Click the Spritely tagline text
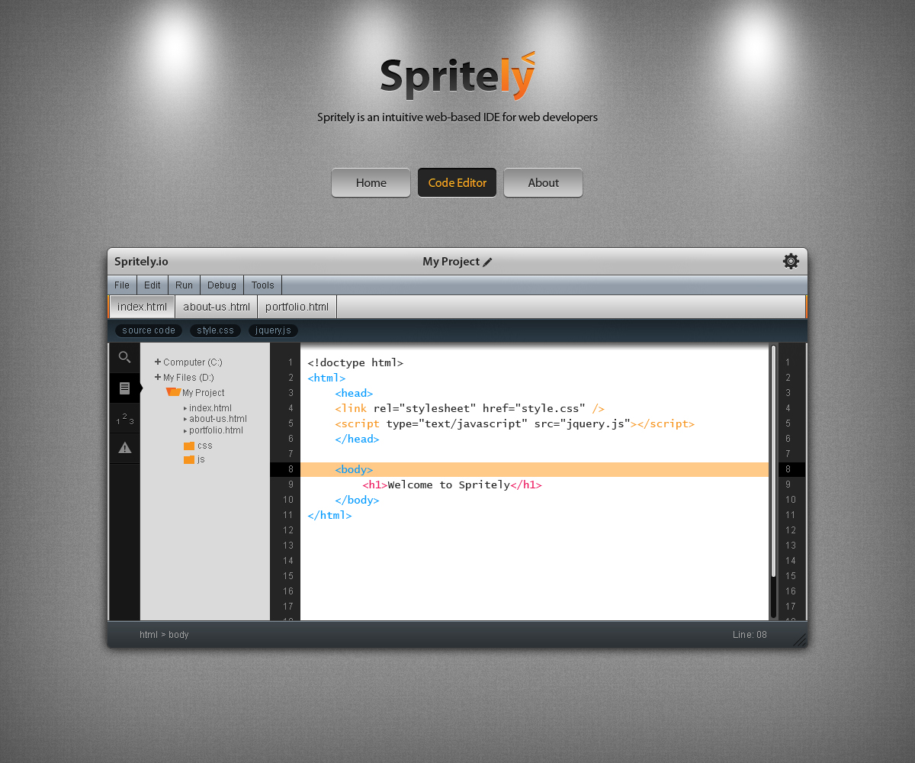The height and width of the screenshot is (763, 915). point(457,118)
